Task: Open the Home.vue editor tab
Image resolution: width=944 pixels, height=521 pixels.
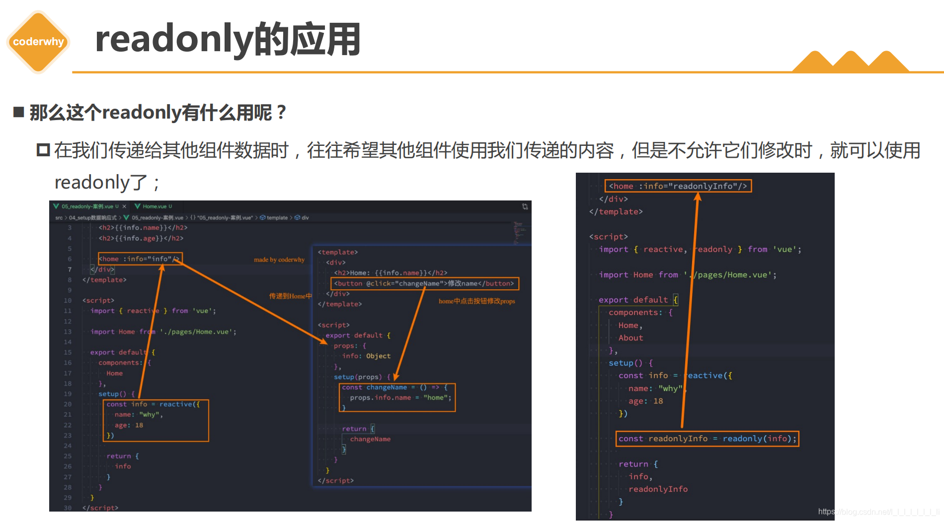Action: 154,206
